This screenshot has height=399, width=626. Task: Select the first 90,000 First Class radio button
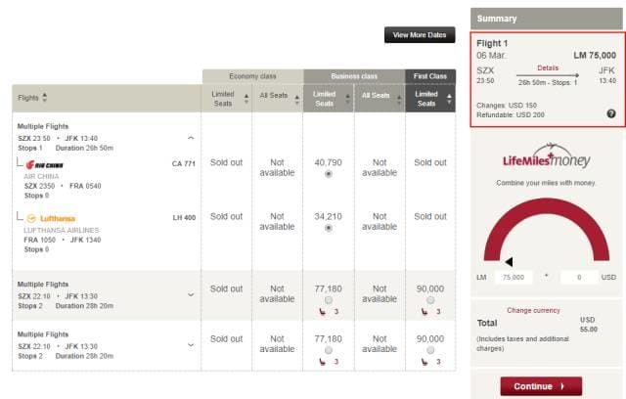coord(429,299)
